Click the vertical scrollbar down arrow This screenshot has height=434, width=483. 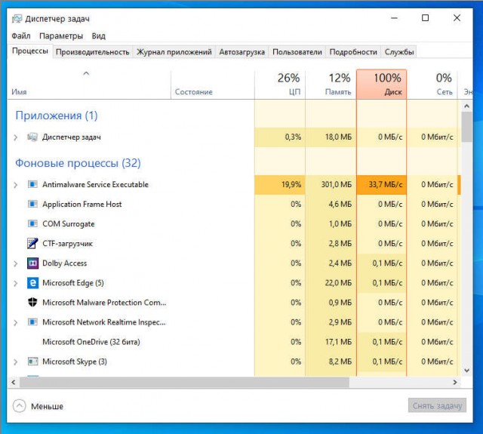466,371
